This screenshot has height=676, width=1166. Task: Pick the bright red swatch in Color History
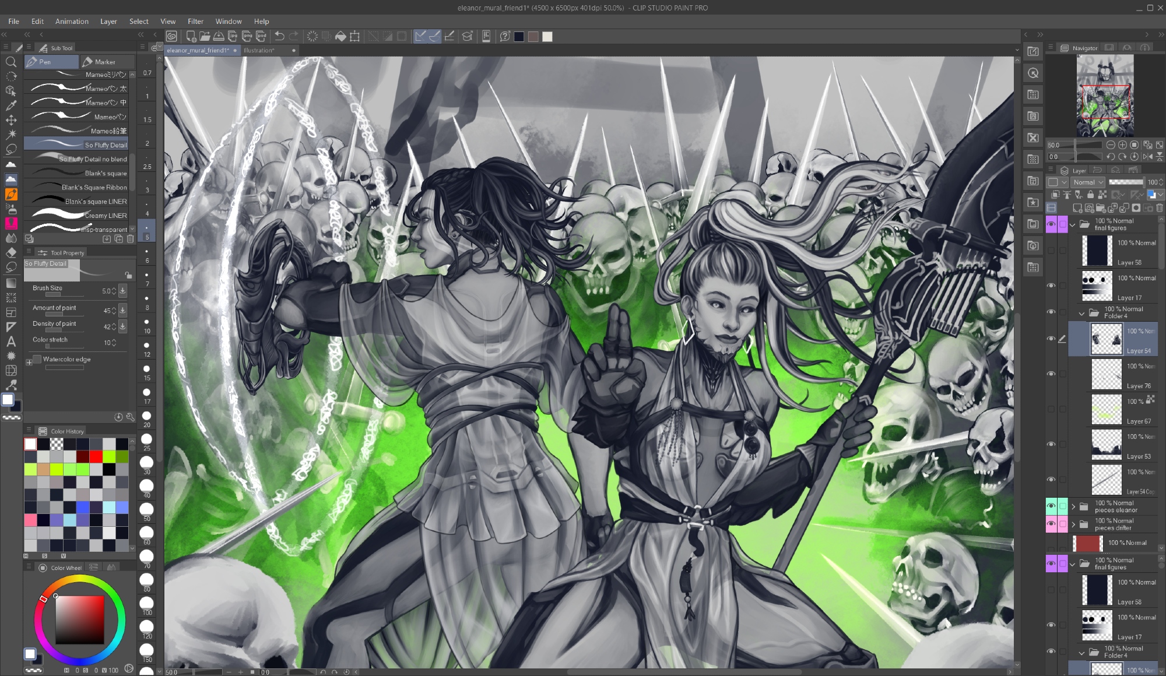pyautogui.click(x=96, y=457)
